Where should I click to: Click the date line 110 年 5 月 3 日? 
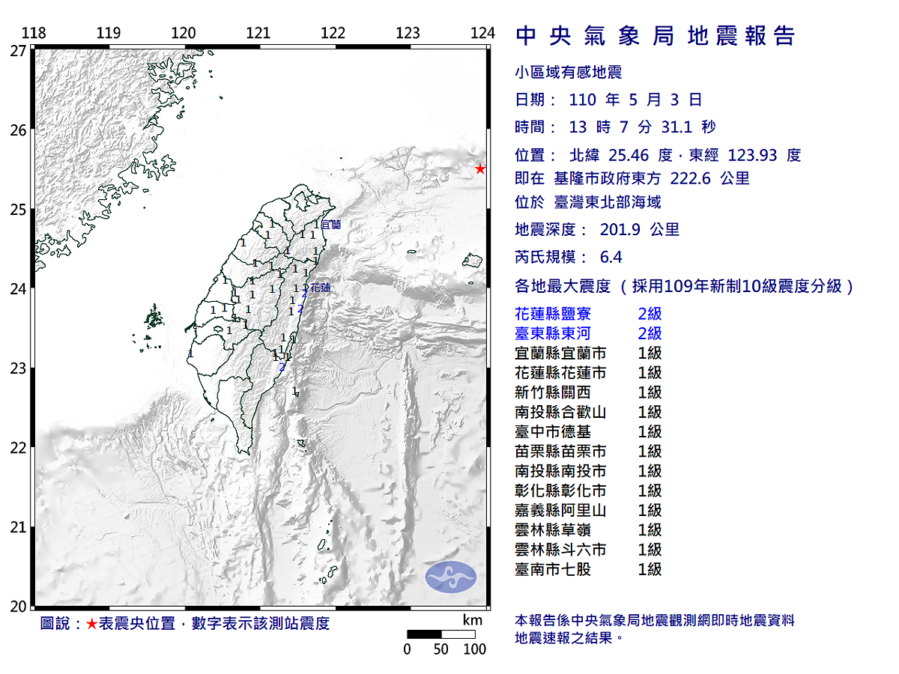click(x=608, y=100)
